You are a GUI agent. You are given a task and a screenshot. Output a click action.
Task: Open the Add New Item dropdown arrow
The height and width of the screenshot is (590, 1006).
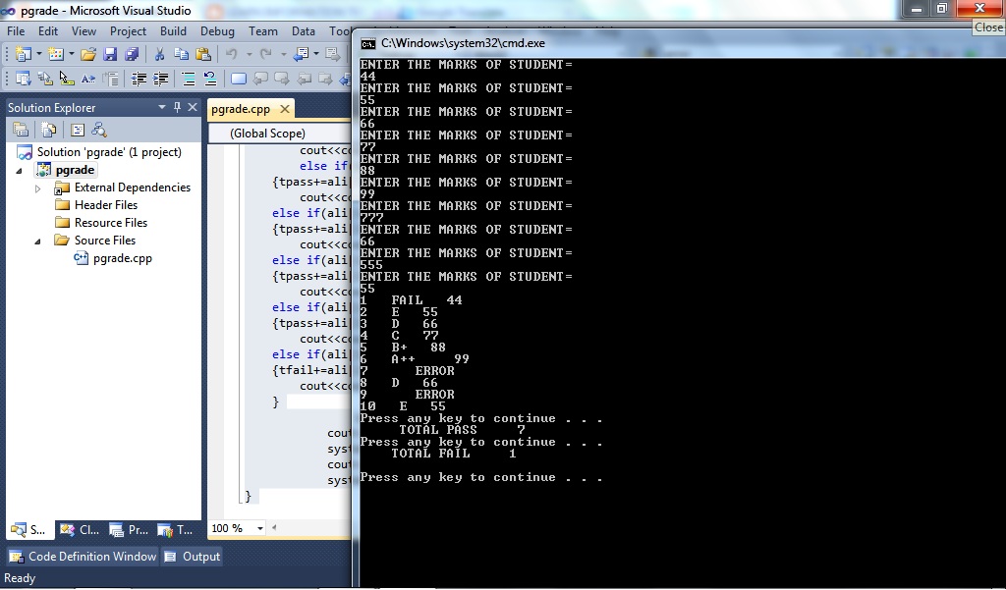(71, 55)
